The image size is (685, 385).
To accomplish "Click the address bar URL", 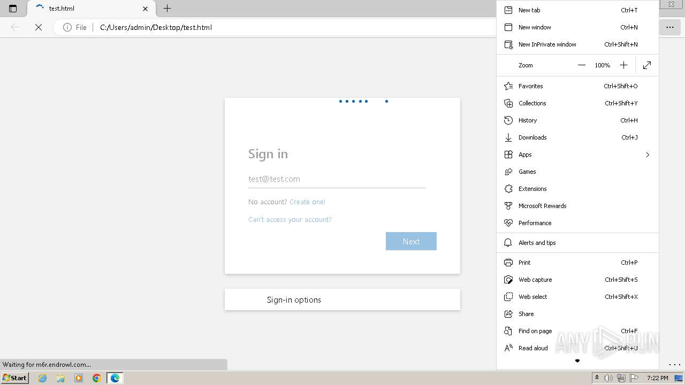I will (156, 27).
